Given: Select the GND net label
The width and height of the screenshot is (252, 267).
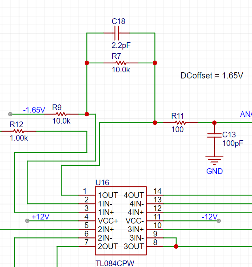Looking at the screenshot, I should 214,171.
